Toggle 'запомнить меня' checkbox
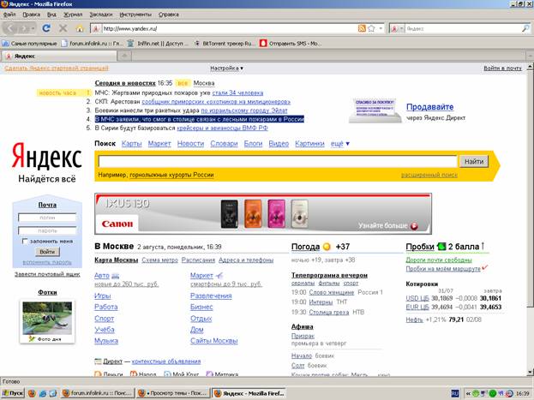Screen dimensions: 534x400 coord(25,241)
